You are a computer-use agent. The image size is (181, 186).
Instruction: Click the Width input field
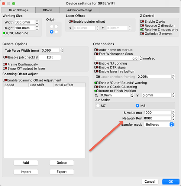[25, 22]
